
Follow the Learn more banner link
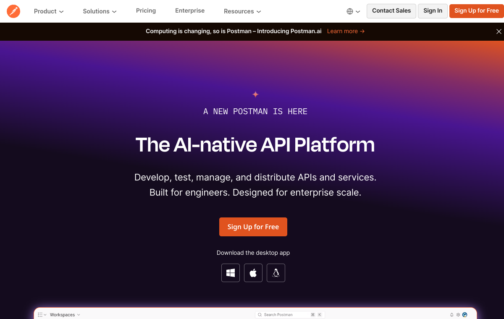click(x=346, y=31)
